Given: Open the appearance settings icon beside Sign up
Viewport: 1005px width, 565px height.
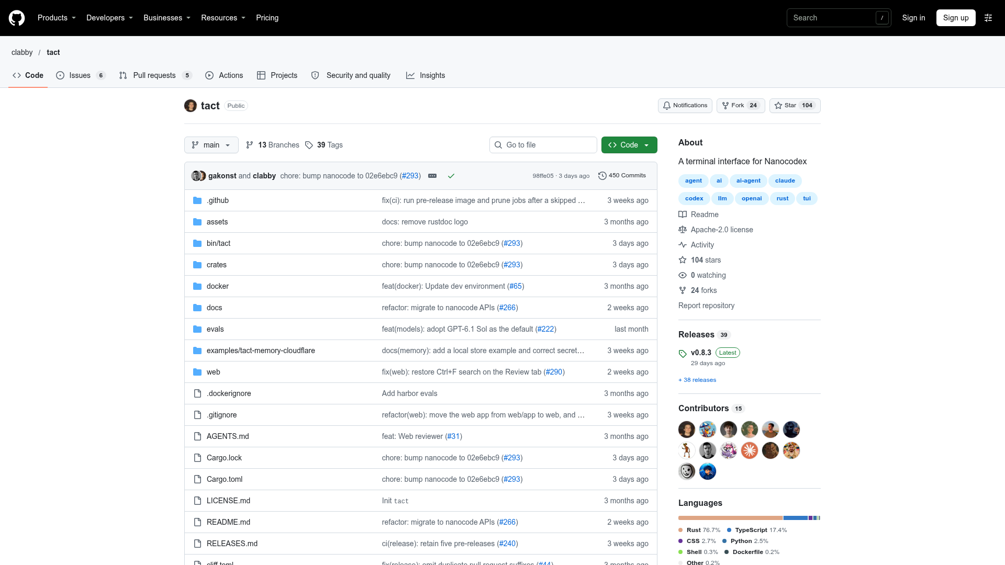Looking at the screenshot, I should point(988,18).
